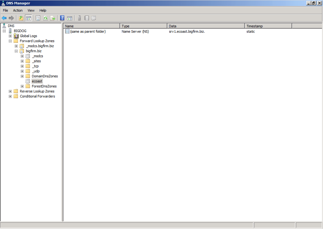323x229 pixels.
Task: Open the Help menu
Action: 43,10
